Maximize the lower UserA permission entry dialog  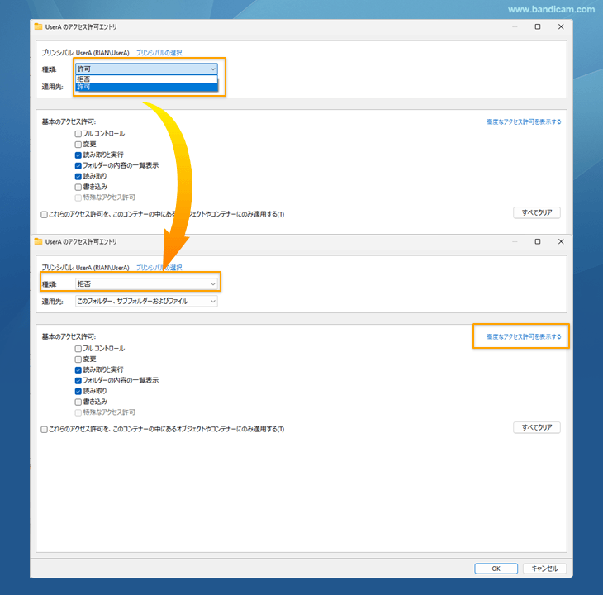tap(538, 241)
